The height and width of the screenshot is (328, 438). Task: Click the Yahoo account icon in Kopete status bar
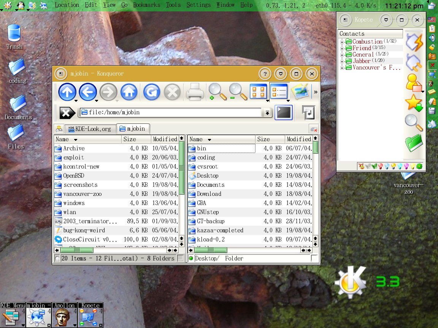point(361,166)
